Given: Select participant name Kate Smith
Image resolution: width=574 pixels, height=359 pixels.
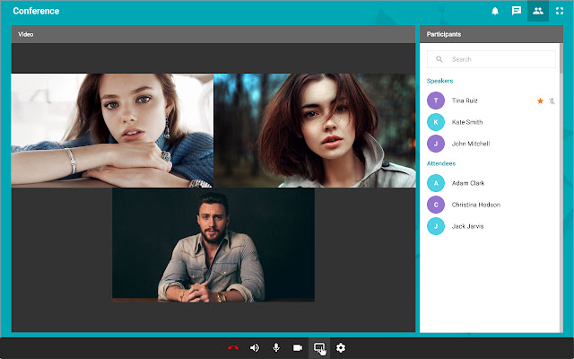Looking at the screenshot, I should [x=467, y=122].
